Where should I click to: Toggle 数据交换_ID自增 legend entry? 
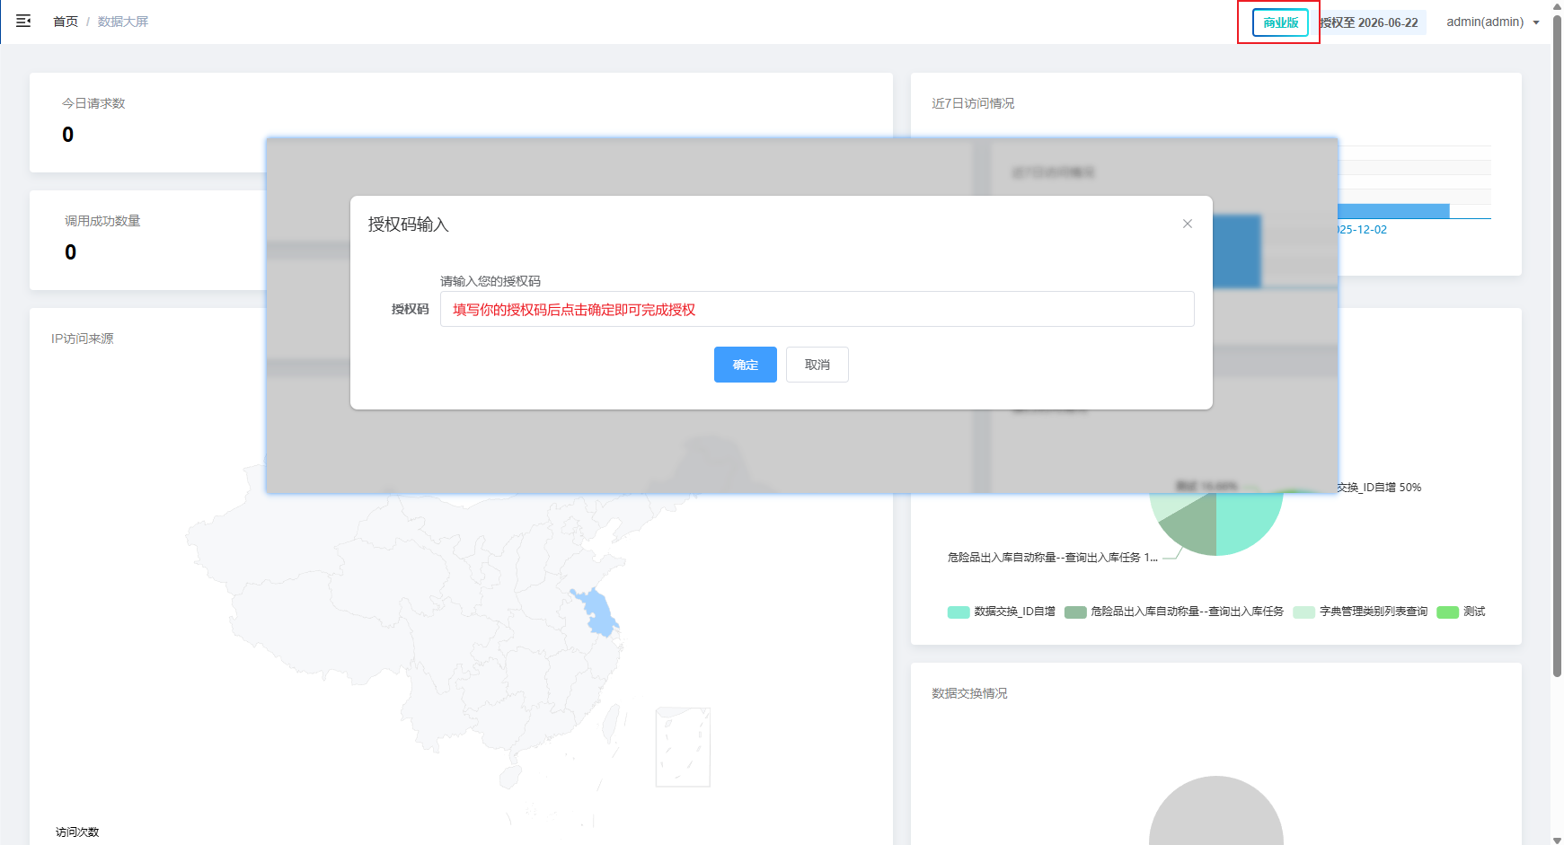coord(1002,612)
